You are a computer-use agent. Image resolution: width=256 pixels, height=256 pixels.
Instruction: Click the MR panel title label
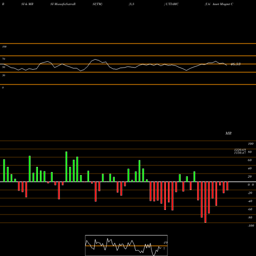coord(228,133)
